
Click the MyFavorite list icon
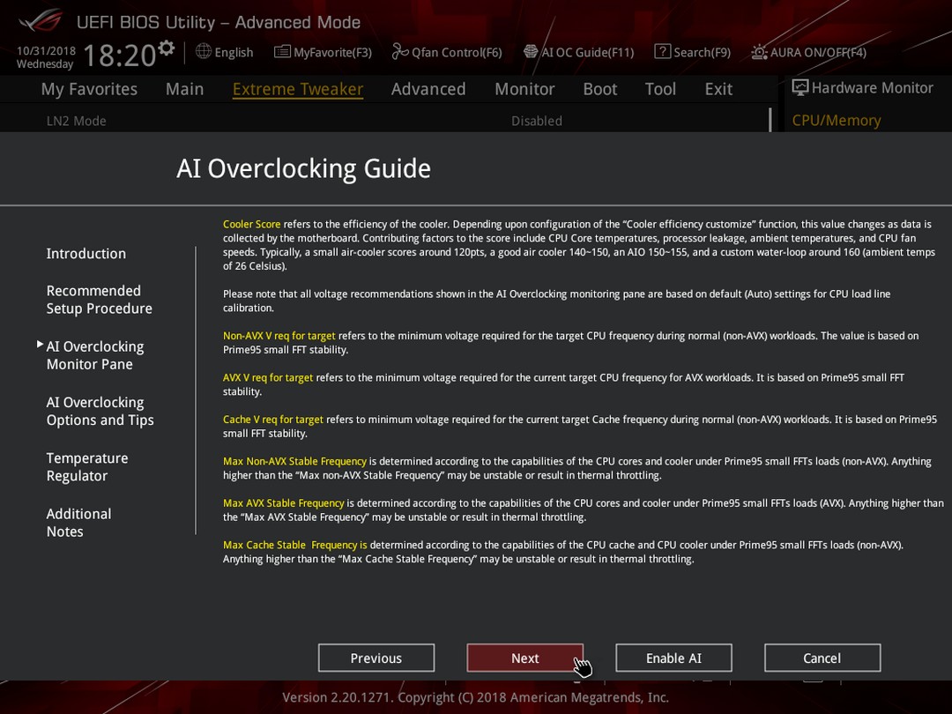click(282, 52)
